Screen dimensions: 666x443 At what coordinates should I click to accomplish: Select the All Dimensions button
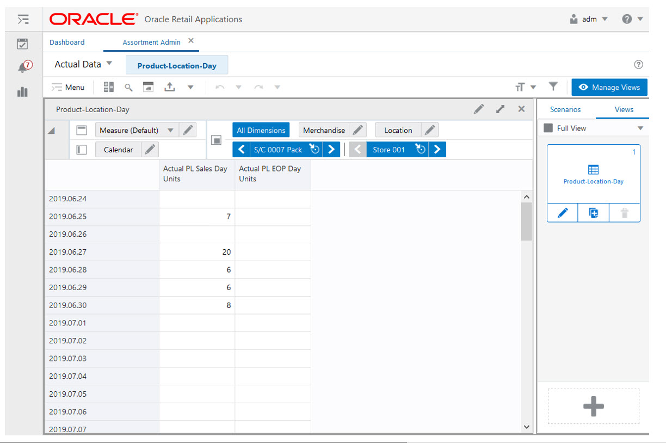[x=261, y=131]
